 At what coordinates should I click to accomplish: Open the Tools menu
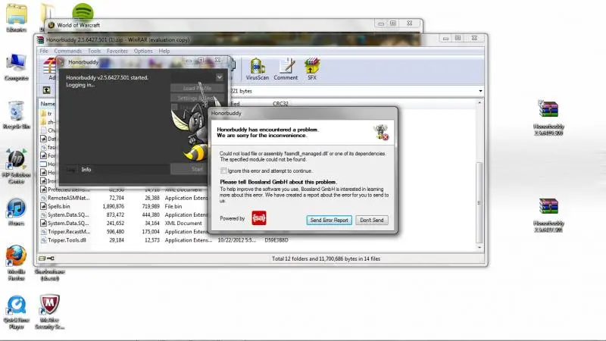coord(94,51)
